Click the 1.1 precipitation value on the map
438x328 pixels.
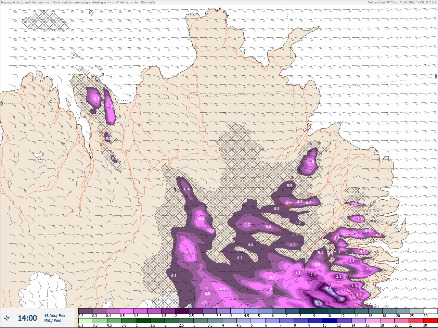tap(298, 273)
